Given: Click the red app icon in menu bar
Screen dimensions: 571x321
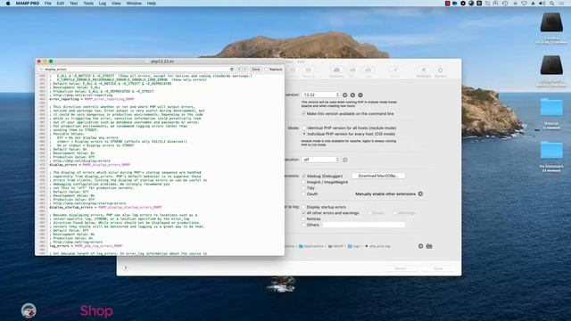Looking at the screenshot, I should point(447,4).
